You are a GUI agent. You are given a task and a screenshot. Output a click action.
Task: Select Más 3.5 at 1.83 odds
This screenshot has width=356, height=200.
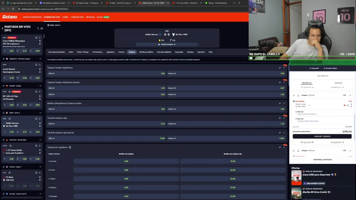[x=106, y=73]
